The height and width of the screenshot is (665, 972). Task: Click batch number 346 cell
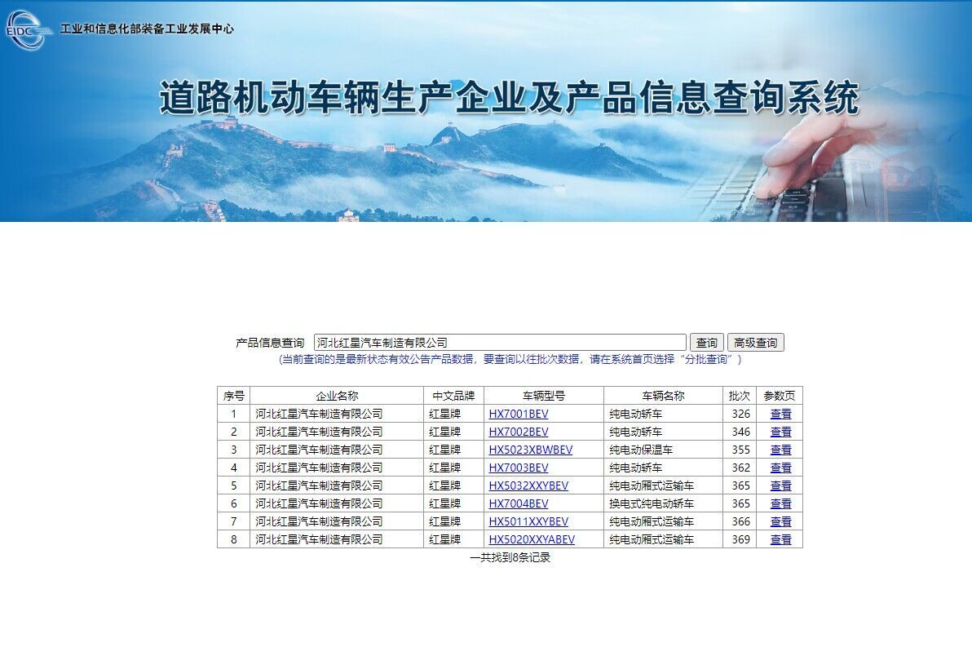tap(740, 432)
